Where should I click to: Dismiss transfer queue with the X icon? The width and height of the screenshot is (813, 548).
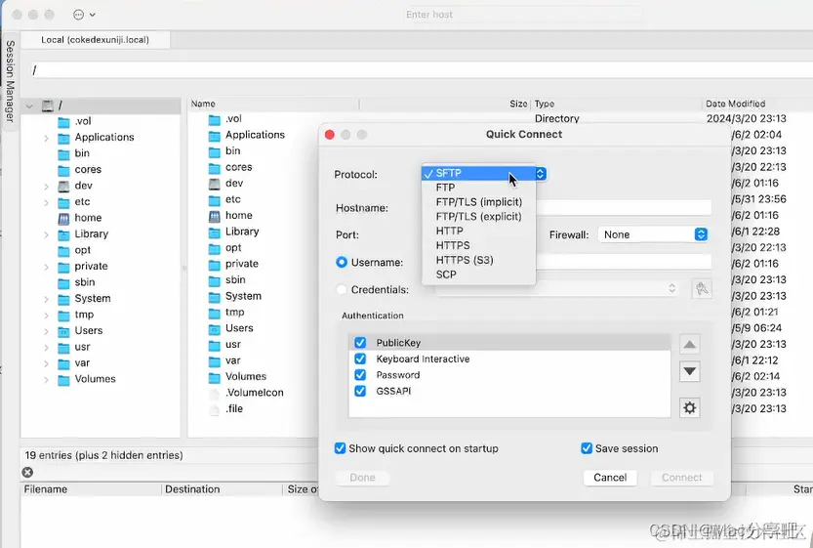tap(27, 472)
